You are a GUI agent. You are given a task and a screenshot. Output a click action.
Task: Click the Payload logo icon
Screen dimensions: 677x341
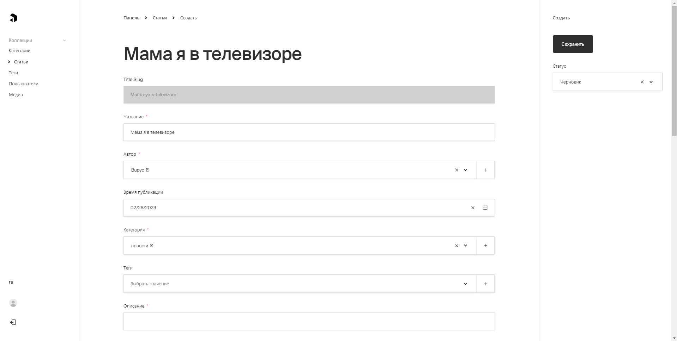point(13,18)
